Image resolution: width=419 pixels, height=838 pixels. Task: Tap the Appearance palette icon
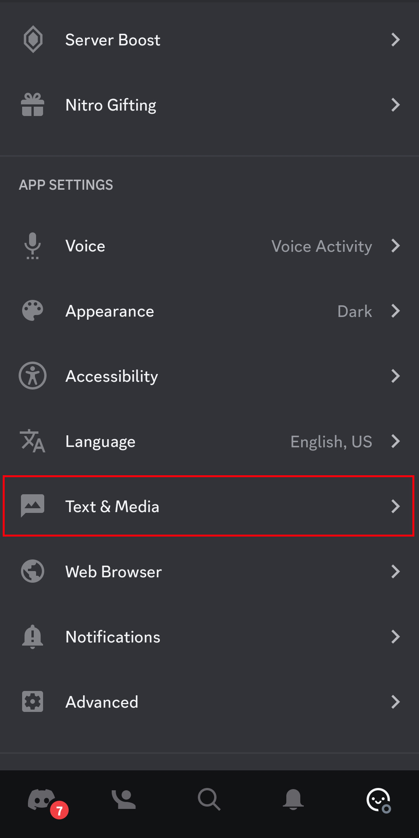[x=33, y=311]
